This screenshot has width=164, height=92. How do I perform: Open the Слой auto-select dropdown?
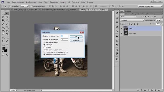coord(24,6)
